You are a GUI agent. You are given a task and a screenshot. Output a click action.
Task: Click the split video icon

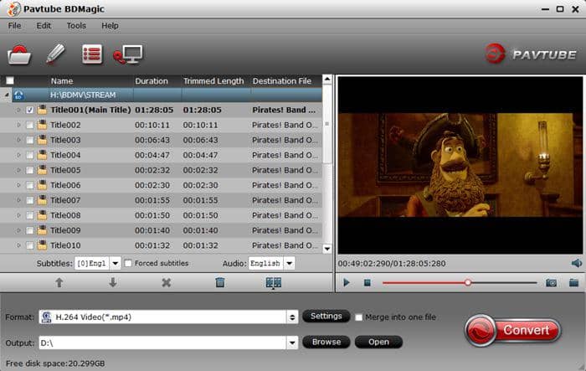(274, 282)
